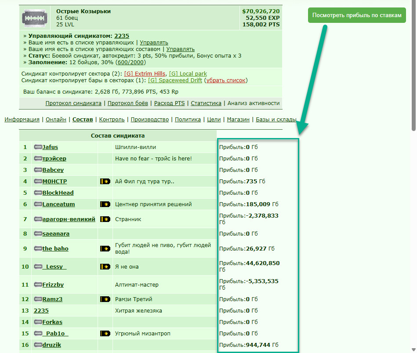The height and width of the screenshot is (353, 417).
Task: Open player арагорн-великий profile
Action: [69, 219]
